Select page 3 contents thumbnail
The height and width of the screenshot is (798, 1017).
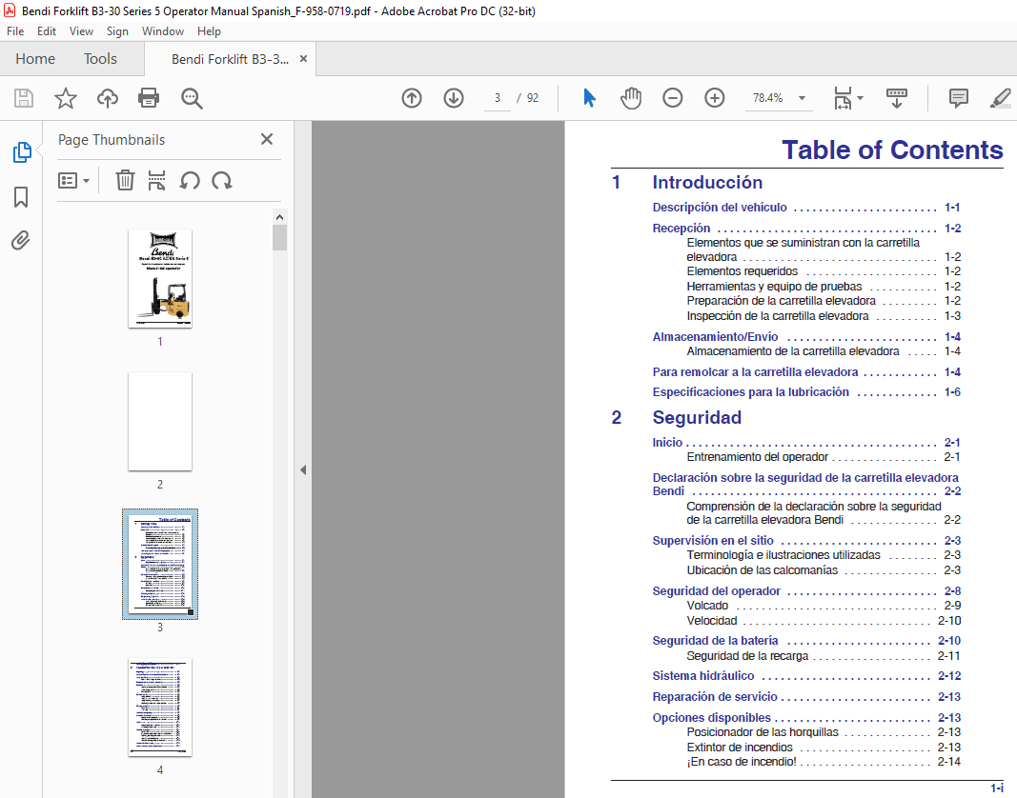tap(159, 564)
